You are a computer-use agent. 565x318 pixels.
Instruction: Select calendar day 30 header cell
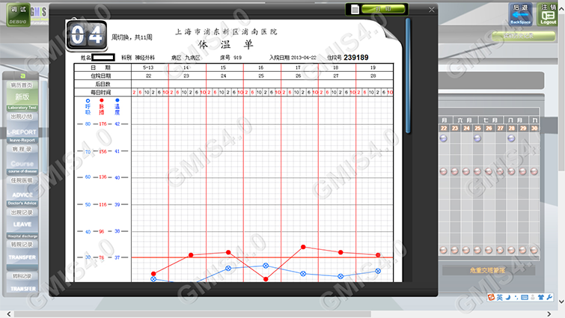[x=534, y=128]
